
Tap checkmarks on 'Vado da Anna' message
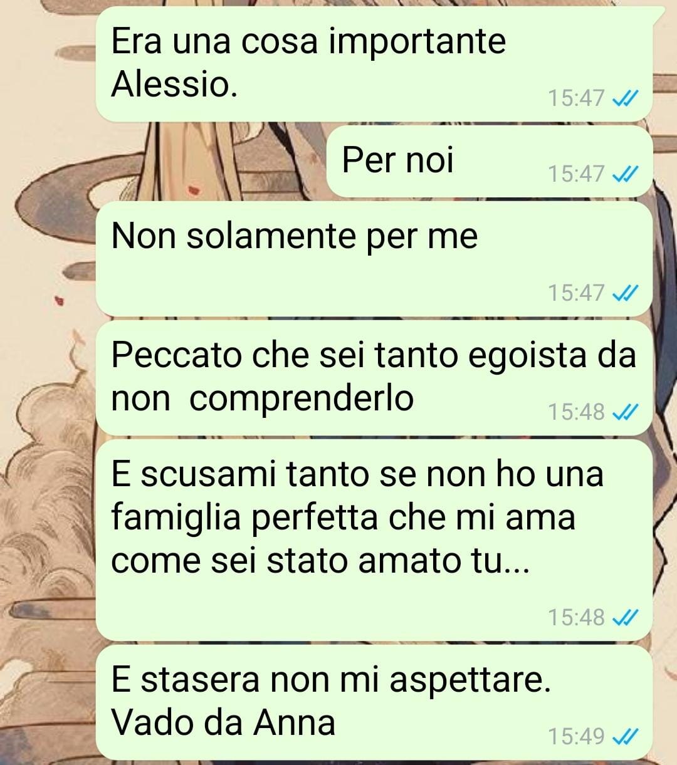624,736
